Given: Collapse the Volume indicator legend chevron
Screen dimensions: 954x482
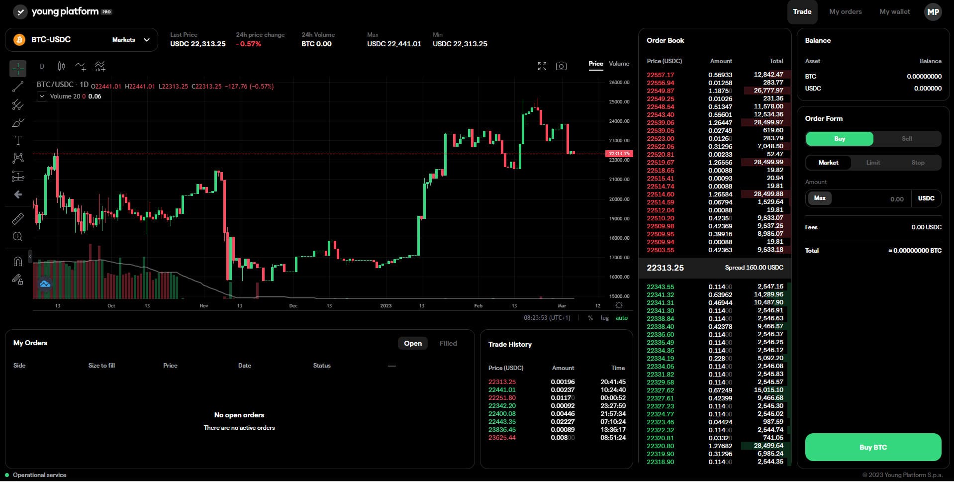Looking at the screenshot, I should (x=42, y=96).
